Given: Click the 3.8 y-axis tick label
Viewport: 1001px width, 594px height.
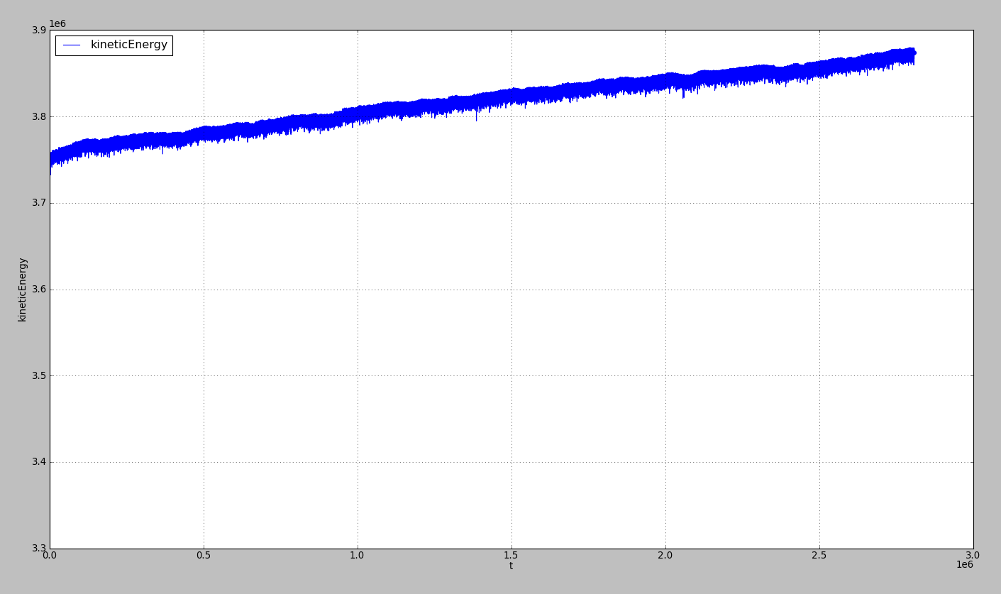Looking at the screenshot, I should point(38,116).
